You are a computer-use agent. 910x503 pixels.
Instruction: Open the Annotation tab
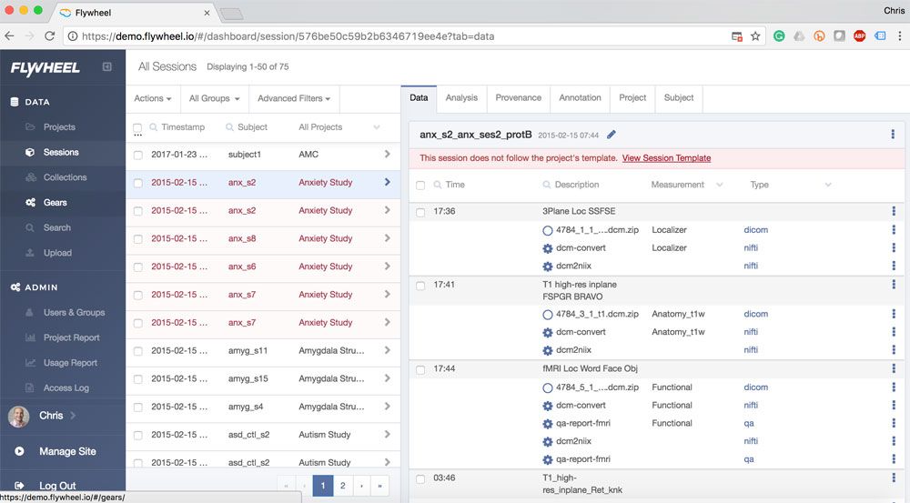[580, 98]
